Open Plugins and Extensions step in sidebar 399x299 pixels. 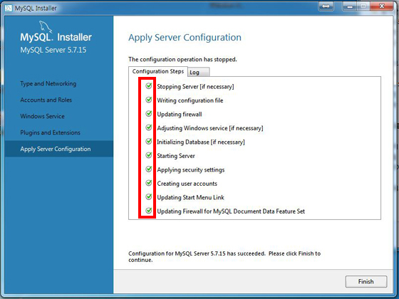click(x=50, y=132)
